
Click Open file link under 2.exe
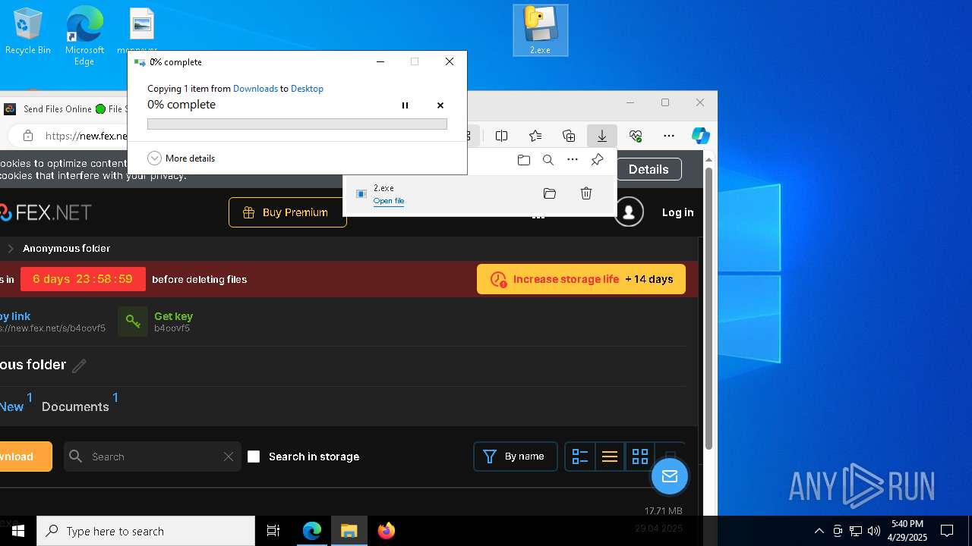(389, 201)
